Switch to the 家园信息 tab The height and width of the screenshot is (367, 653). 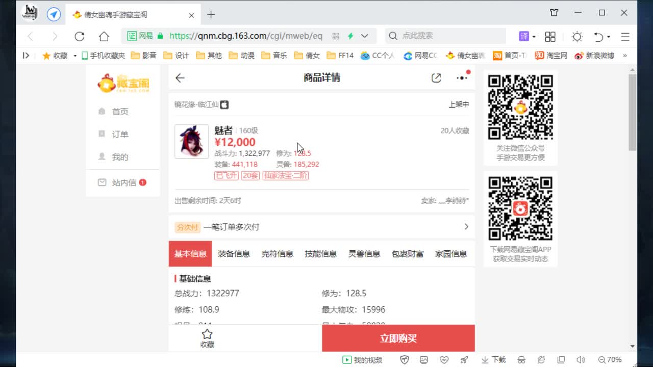tap(451, 254)
